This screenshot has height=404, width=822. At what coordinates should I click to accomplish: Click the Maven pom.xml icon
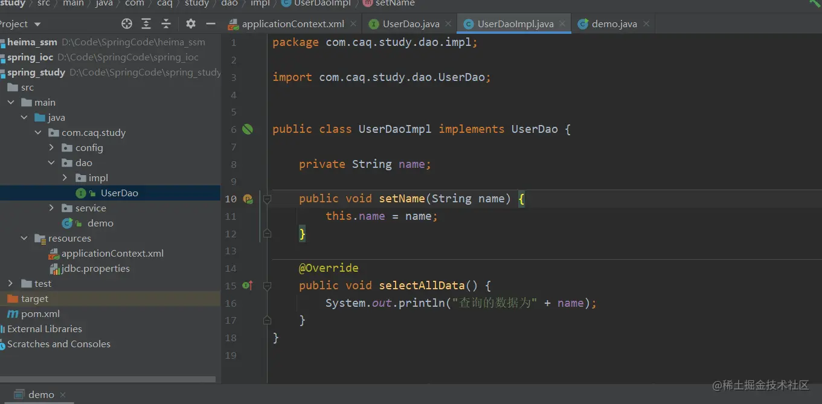13,314
